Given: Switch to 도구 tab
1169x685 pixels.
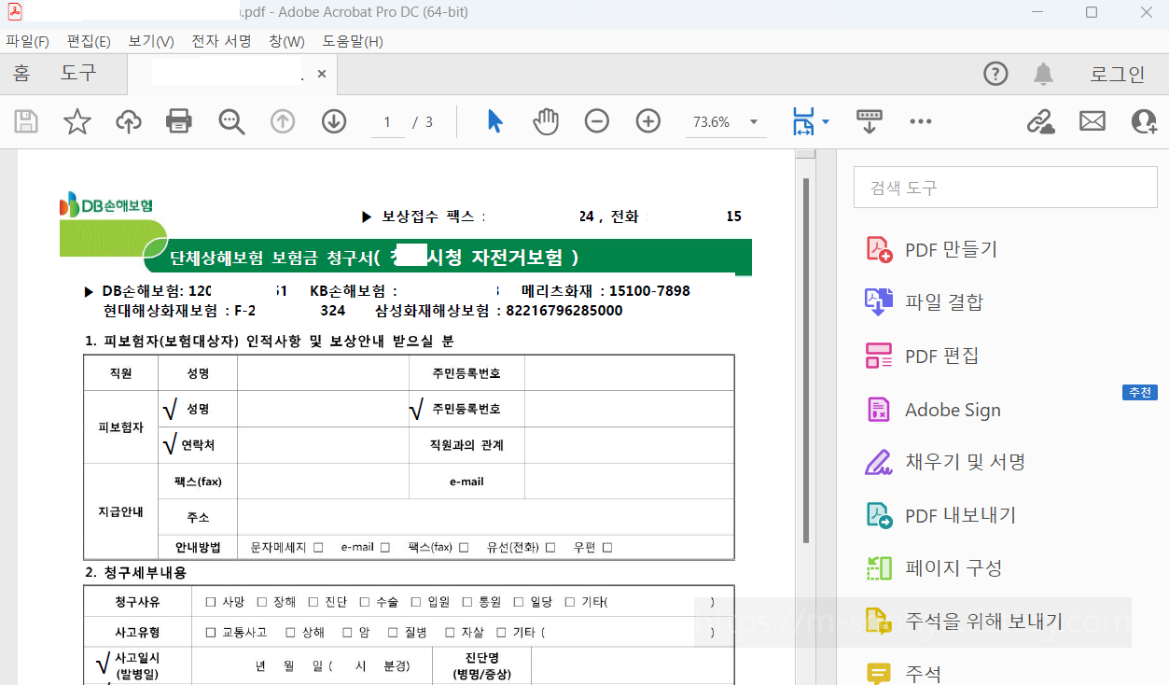Looking at the screenshot, I should [x=78, y=74].
